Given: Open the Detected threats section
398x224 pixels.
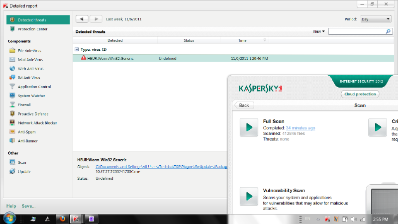Looking at the screenshot, I should [38, 20].
